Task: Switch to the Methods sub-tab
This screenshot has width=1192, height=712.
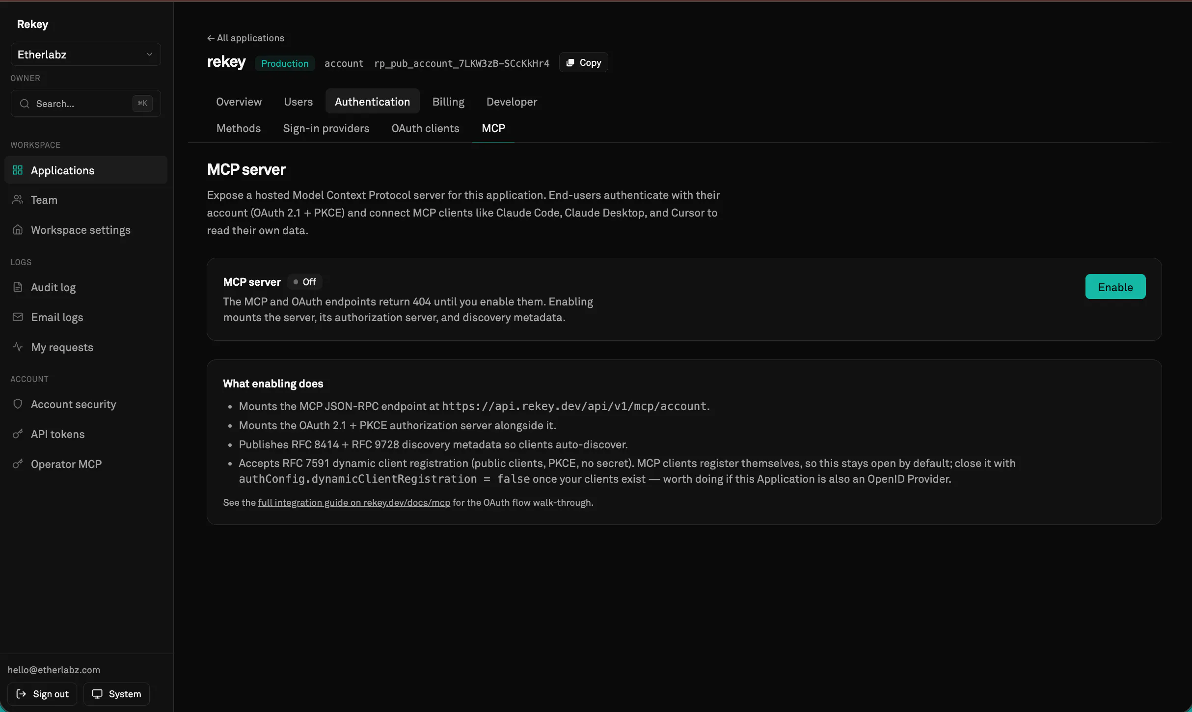Action: (239, 128)
